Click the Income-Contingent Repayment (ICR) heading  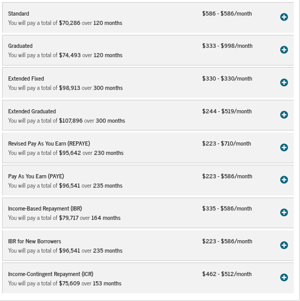51,274
